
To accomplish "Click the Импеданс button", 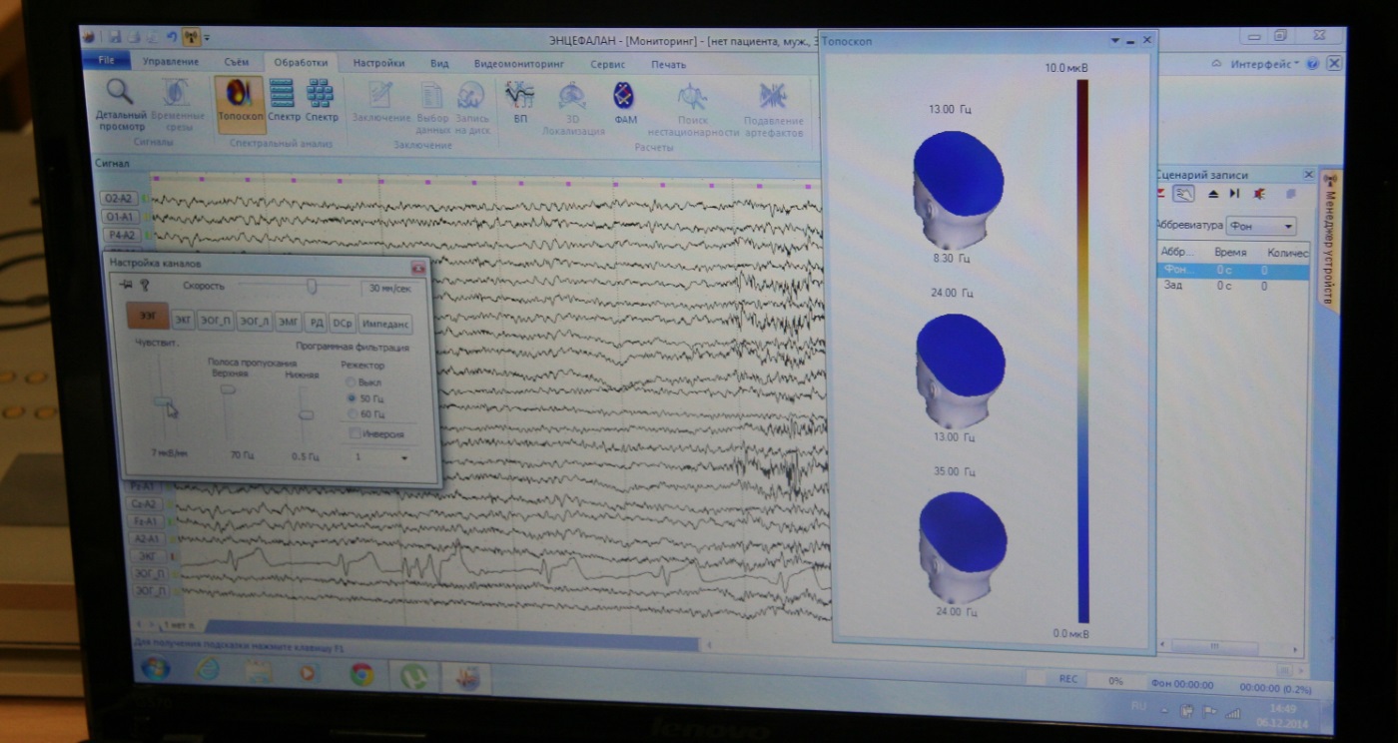I will pos(384,325).
